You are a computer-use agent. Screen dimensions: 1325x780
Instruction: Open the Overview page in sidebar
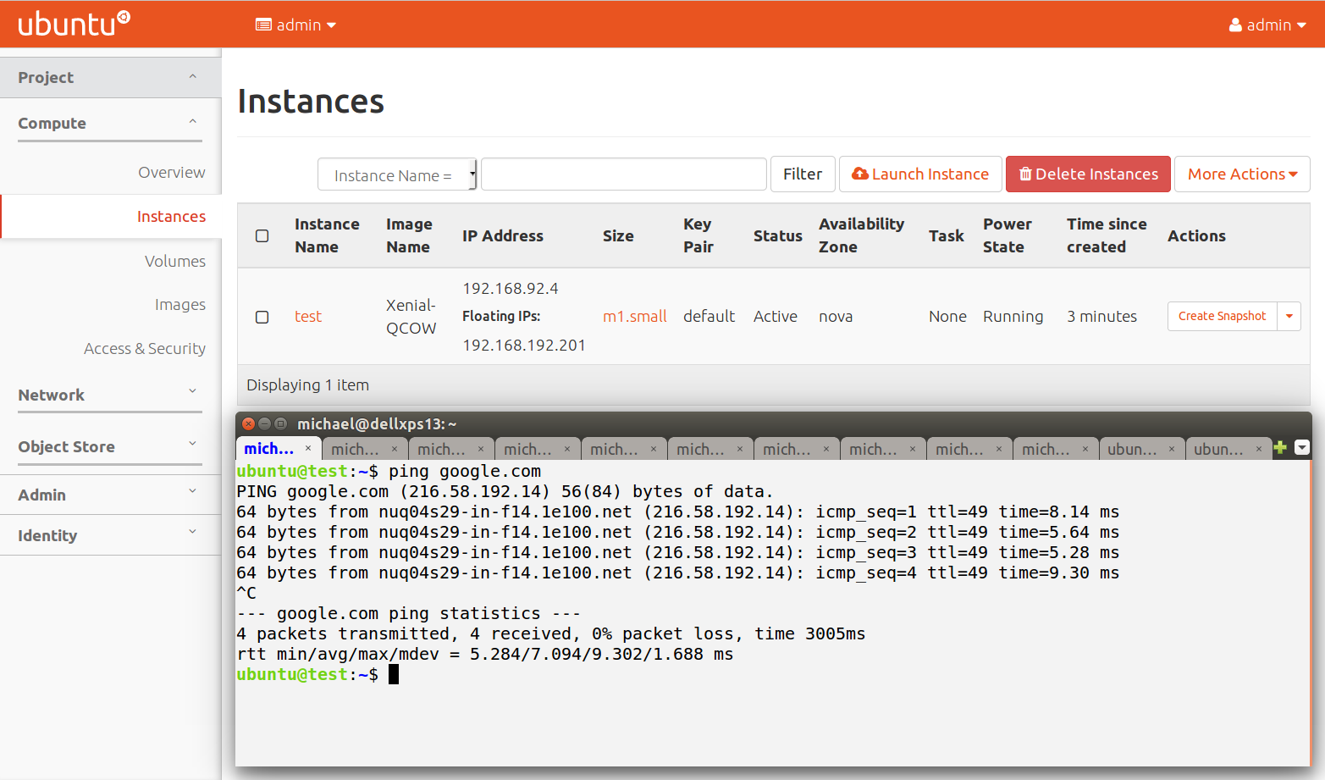(172, 172)
